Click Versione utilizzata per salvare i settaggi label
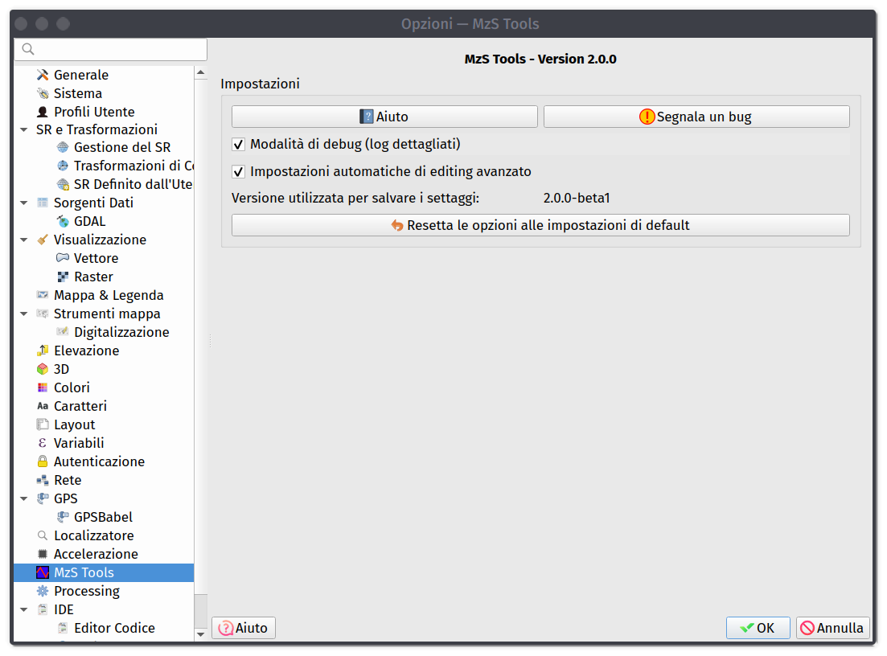The height and width of the screenshot is (656, 887). pyautogui.click(x=355, y=198)
